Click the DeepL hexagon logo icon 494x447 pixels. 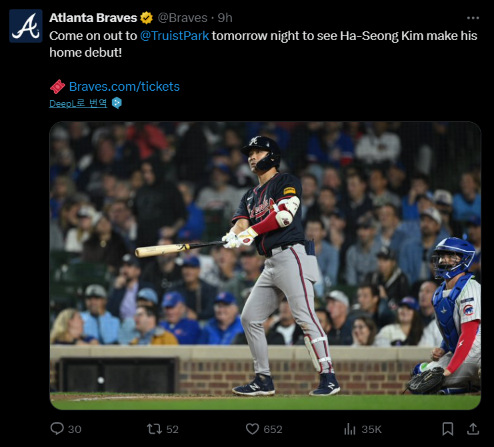coord(117,103)
